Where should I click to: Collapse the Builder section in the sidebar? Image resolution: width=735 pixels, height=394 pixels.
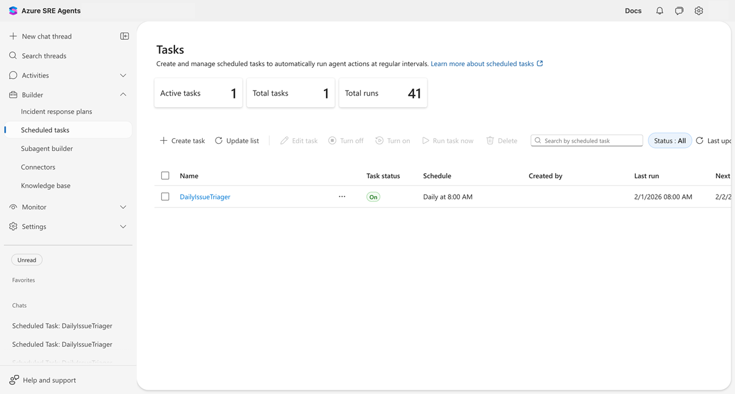(122, 94)
